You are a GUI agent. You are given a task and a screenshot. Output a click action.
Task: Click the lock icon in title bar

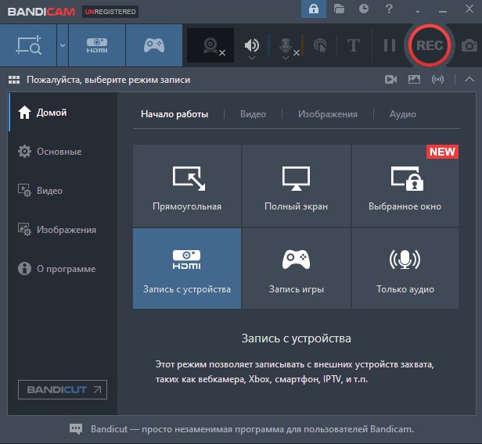[x=314, y=9]
